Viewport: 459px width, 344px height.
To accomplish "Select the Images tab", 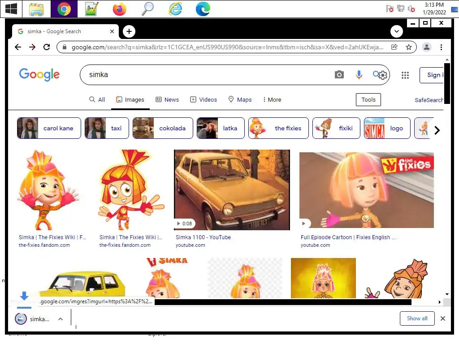I will tap(130, 100).
